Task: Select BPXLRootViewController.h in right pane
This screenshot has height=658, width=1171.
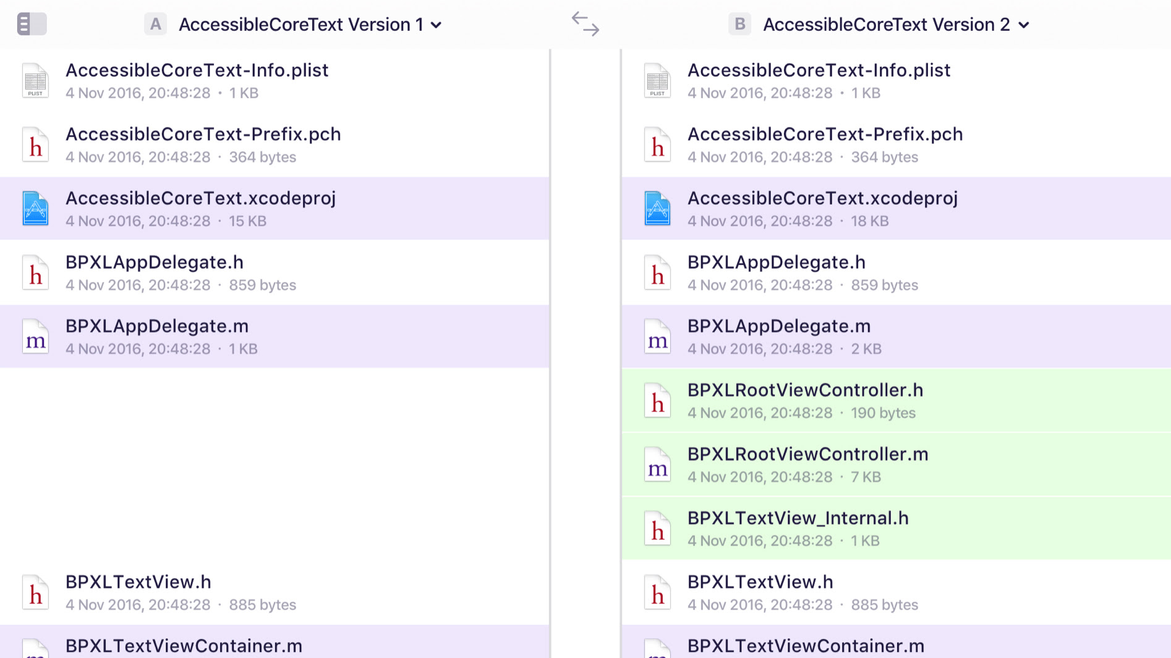Action: point(896,401)
